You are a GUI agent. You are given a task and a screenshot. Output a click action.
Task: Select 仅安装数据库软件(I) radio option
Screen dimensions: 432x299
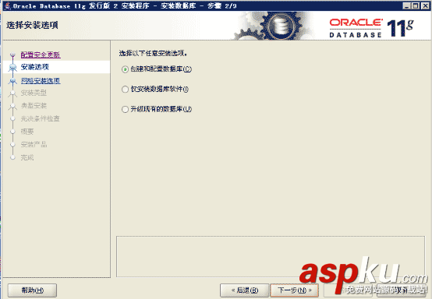coord(155,89)
